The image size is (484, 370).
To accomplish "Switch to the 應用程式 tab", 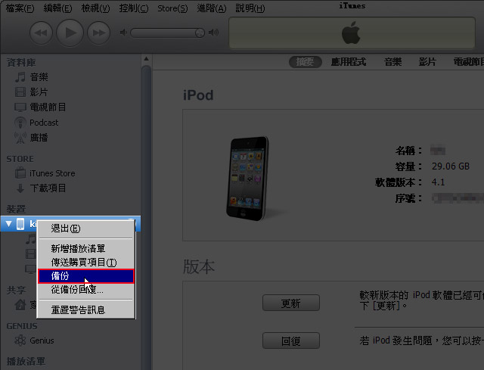I will [349, 62].
